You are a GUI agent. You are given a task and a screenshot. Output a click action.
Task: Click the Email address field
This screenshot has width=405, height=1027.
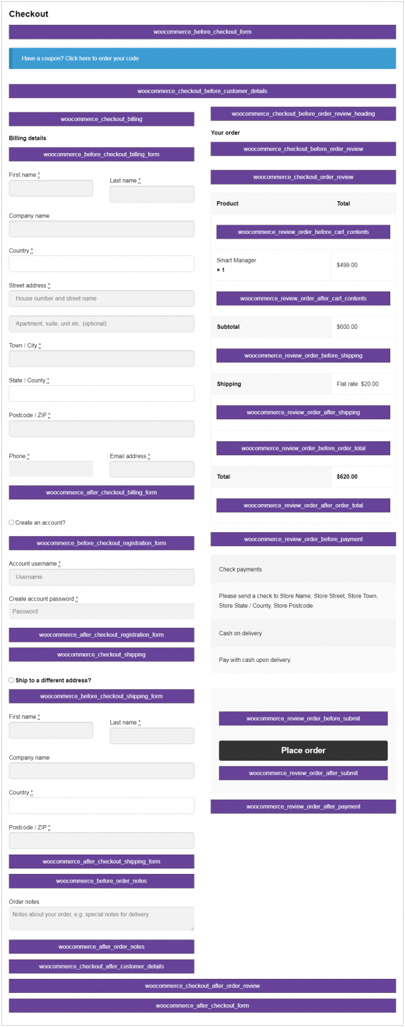(x=152, y=469)
